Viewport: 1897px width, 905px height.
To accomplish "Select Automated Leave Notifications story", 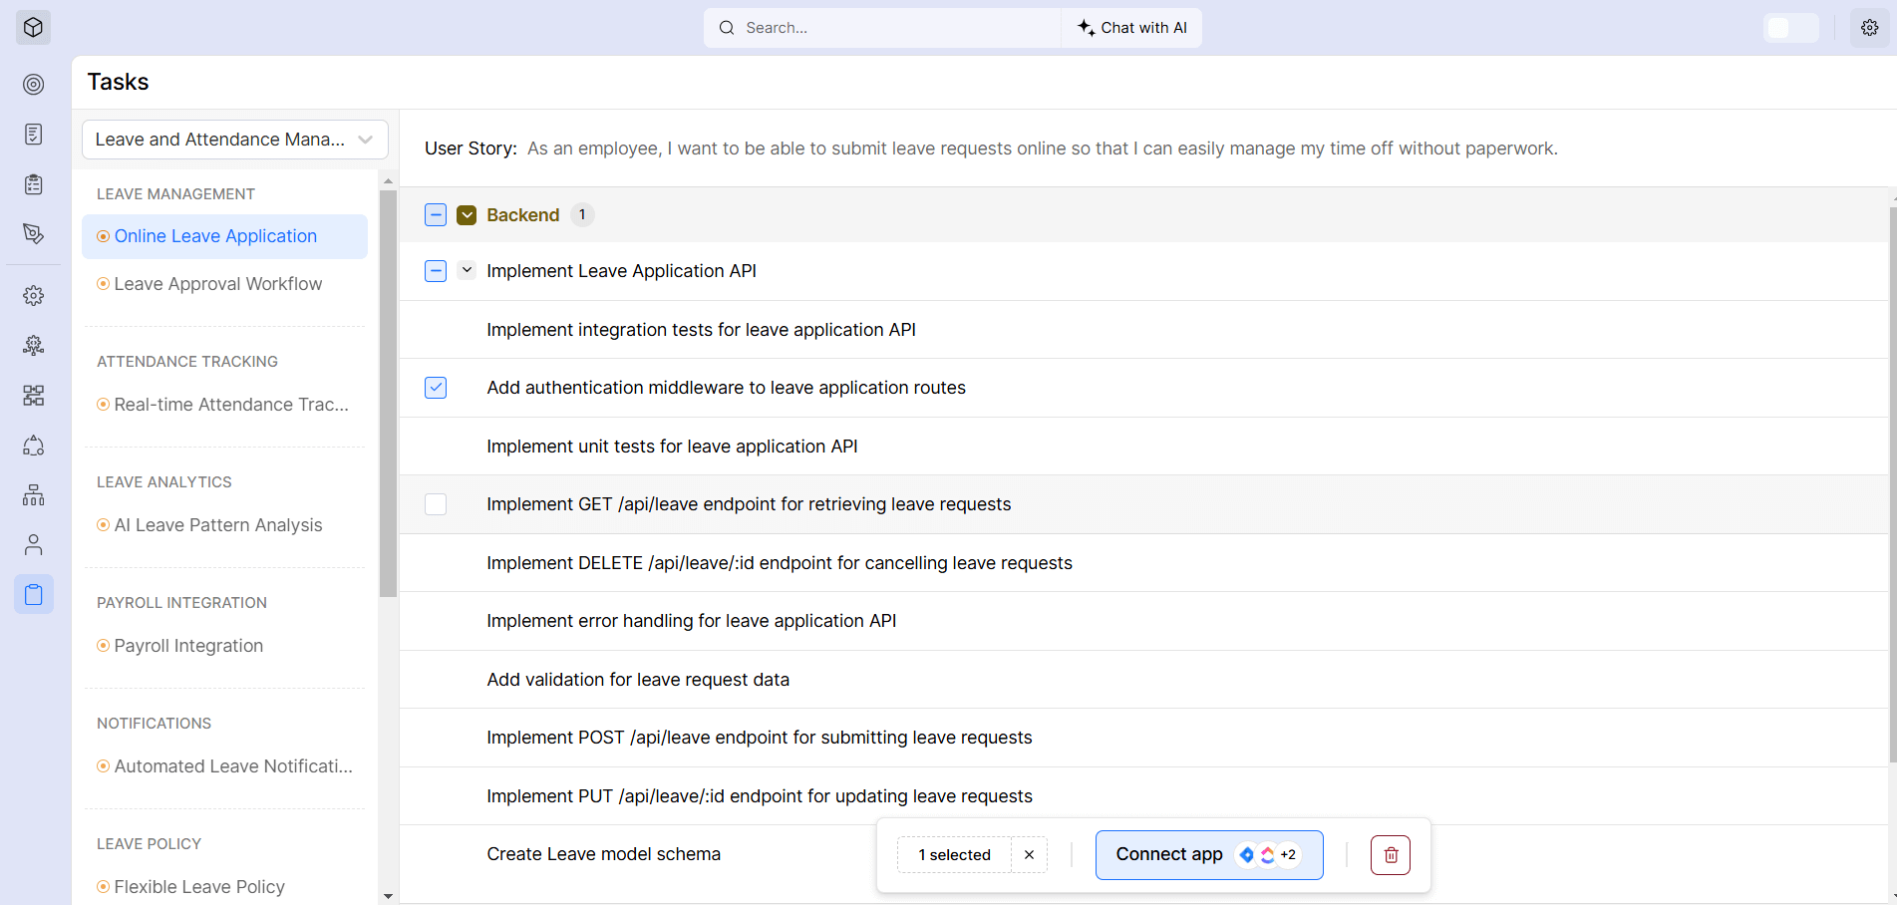I will (x=224, y=766).
